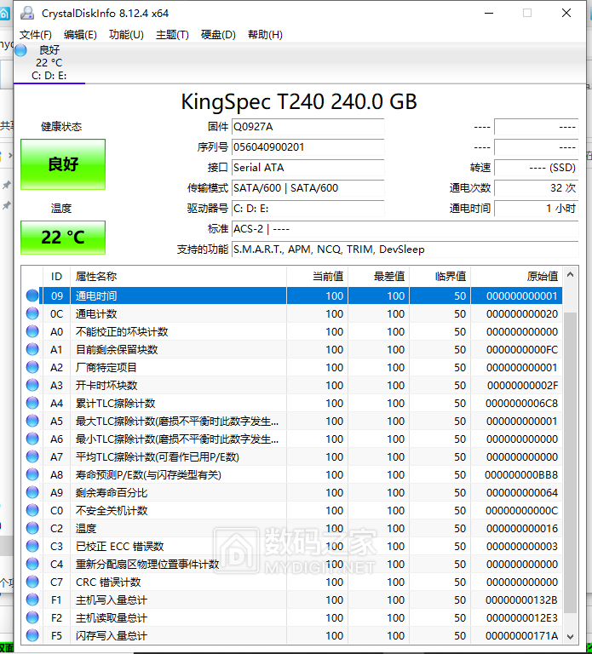Click status orb icon of row A6
Viewport: 592px width, 654px height.
32,439
